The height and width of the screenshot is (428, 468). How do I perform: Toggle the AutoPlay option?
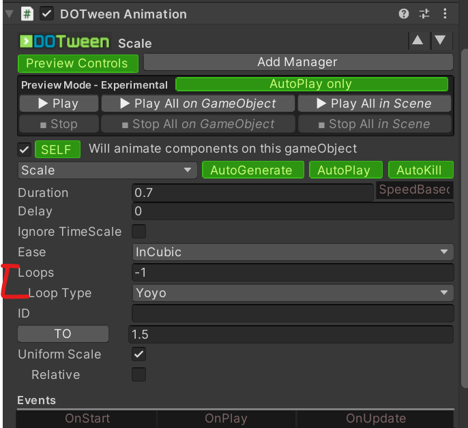(x=346, y=170)
